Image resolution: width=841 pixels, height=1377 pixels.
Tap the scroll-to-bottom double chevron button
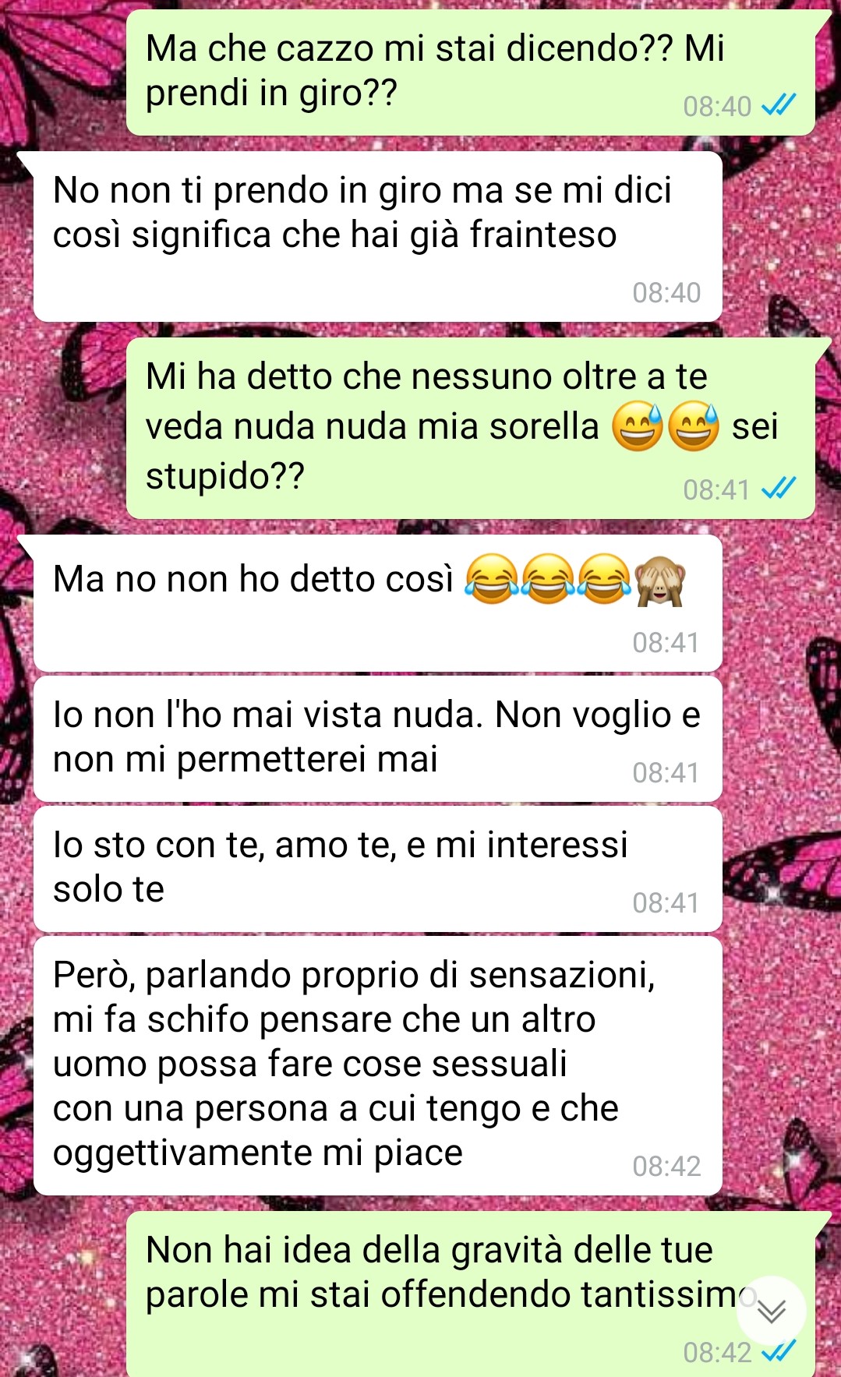(772, 1312)
